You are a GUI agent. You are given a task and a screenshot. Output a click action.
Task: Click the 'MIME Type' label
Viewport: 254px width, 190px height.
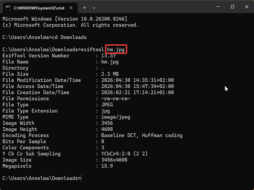[15, 117]
